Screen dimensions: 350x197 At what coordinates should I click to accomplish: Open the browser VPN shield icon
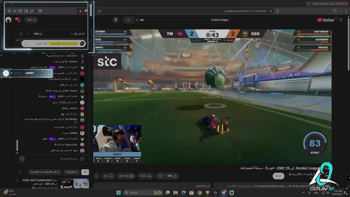[9, 11]
